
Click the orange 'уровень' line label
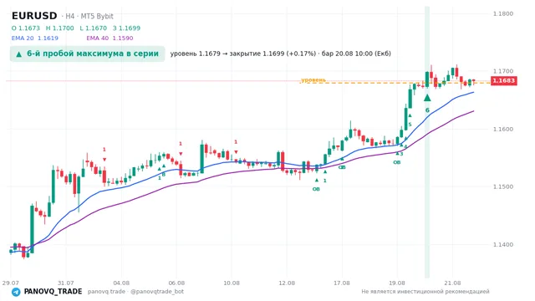313,80
